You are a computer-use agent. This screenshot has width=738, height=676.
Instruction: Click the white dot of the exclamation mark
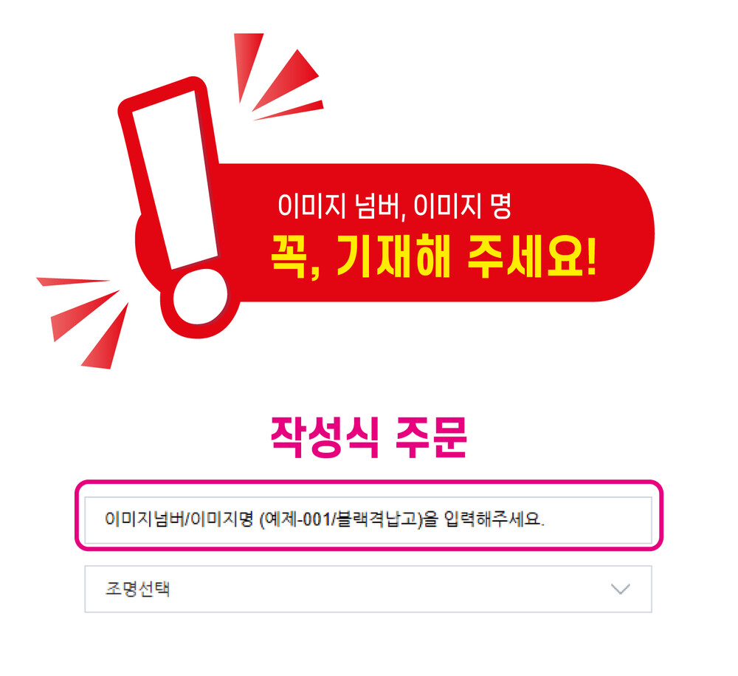(x=200, y=297)
